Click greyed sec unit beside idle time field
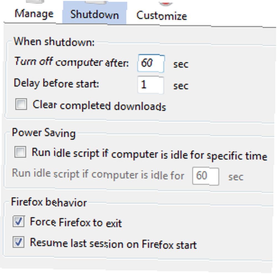This screenshot has height=274, width=277. pos(236,177)
